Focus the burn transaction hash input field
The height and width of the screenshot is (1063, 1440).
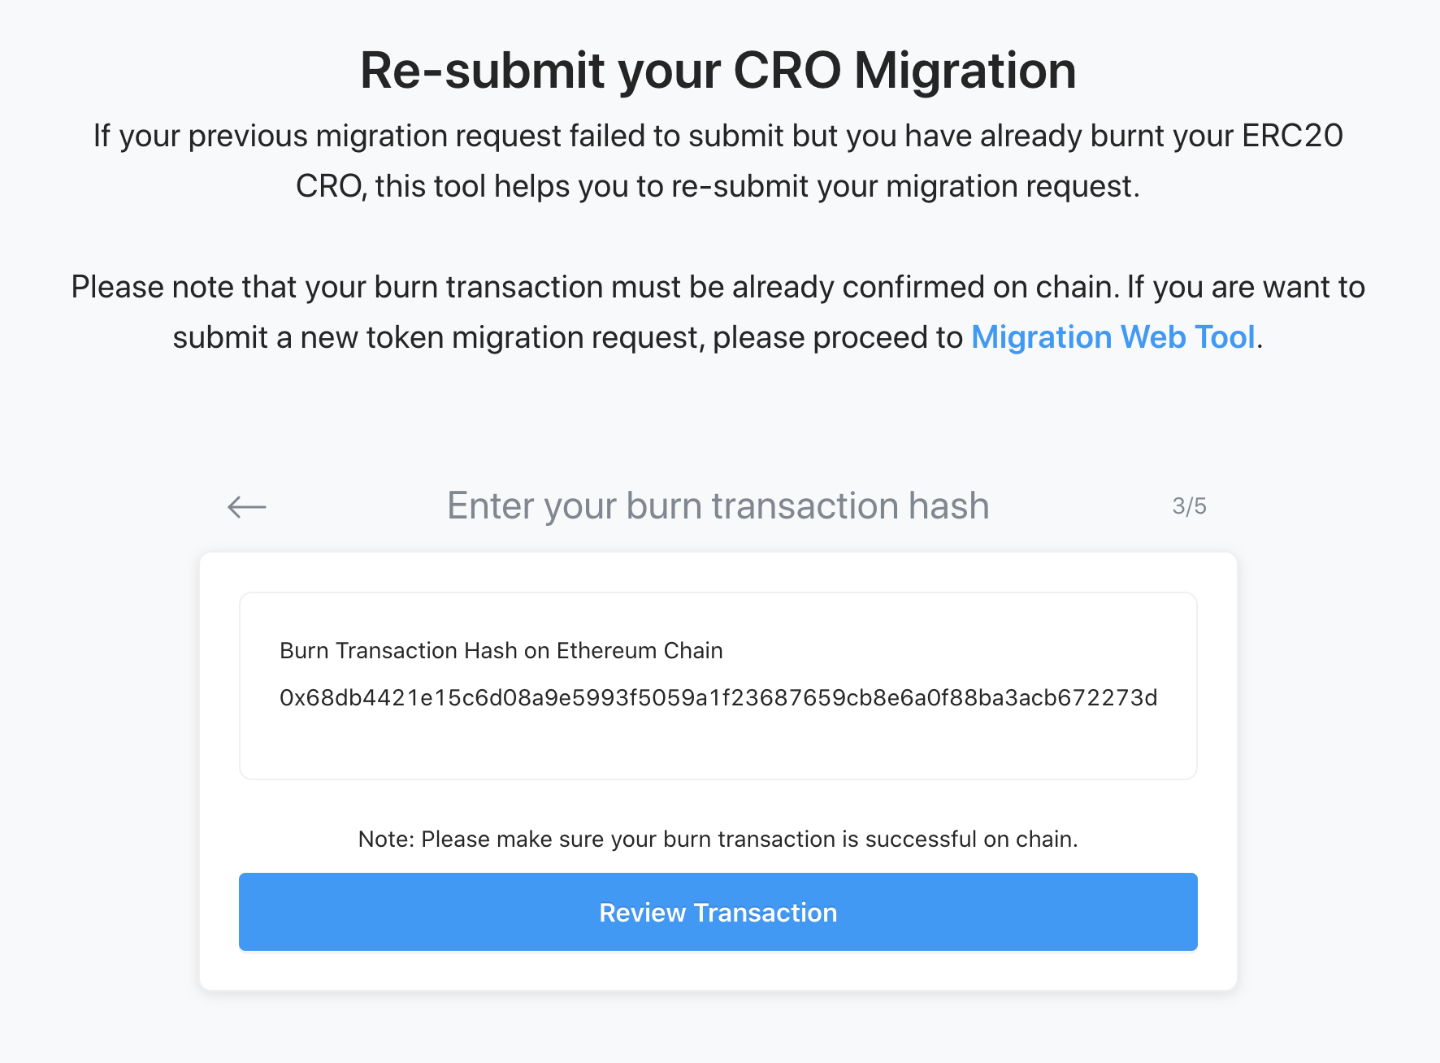tap(718, 698)
